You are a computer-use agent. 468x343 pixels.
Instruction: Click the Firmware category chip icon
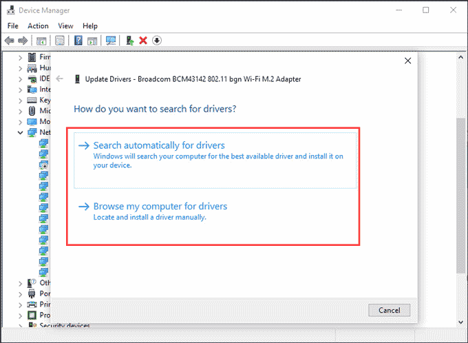click(32, 56)
